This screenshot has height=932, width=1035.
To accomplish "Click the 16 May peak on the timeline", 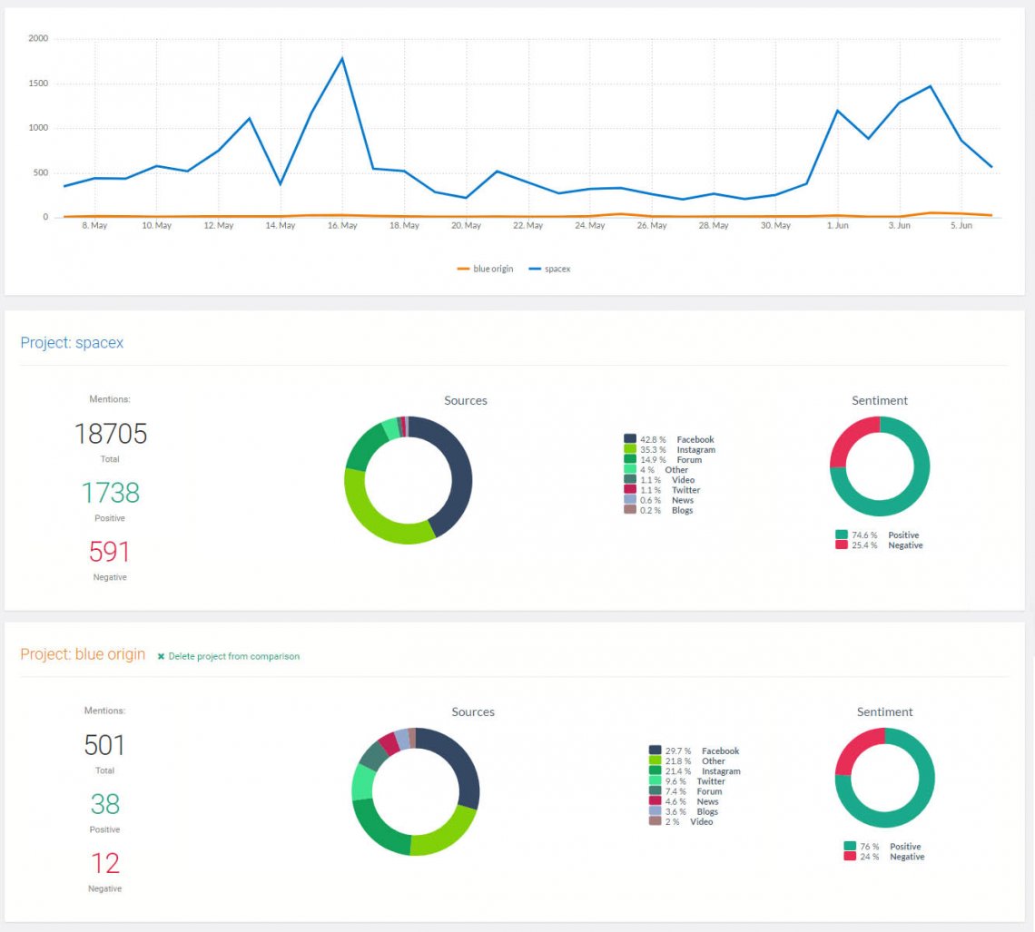I will click(343, 57).
